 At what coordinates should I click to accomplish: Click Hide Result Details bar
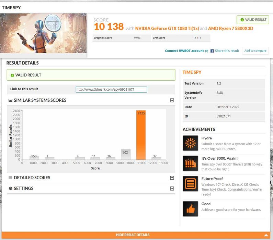tap(136, 235)
